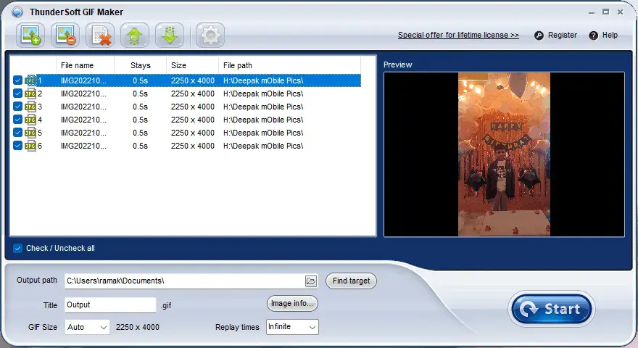Viewport: 638px width, 348px height.
Task: Move the selected image down with the green down arrow
Action: 169,35
